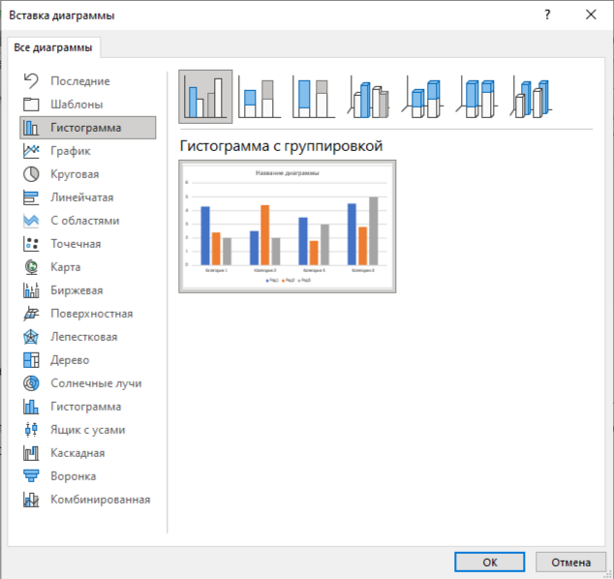Select the Комбинированная combo chart type
Screen dimensions: 614x579
100,500
